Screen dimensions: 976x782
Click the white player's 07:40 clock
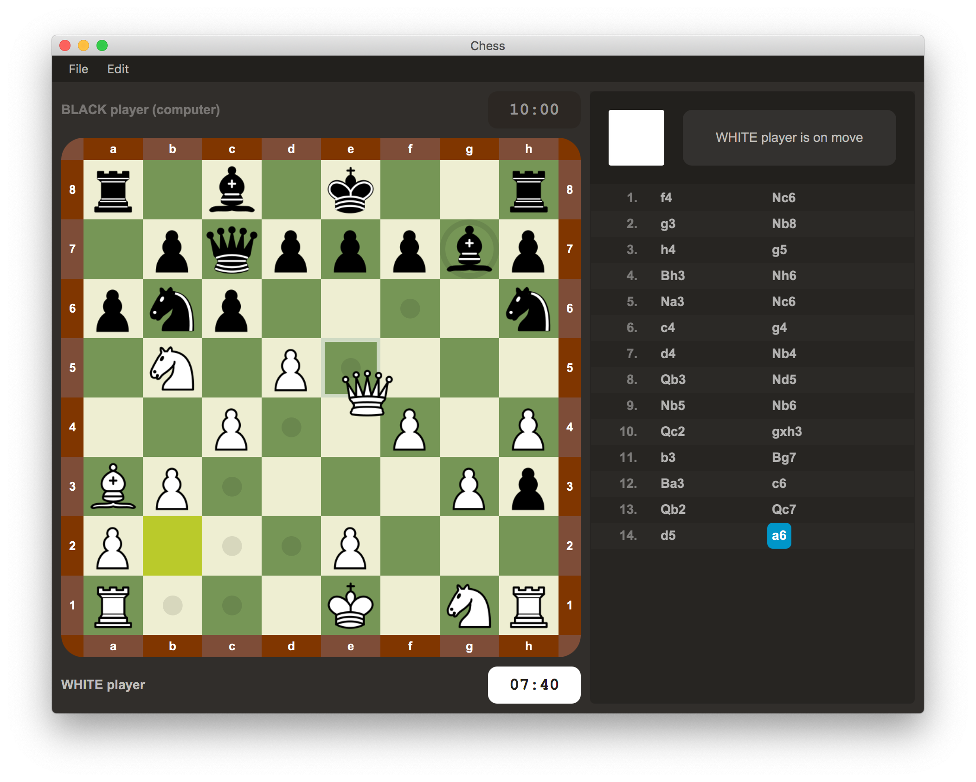(534, 685)
